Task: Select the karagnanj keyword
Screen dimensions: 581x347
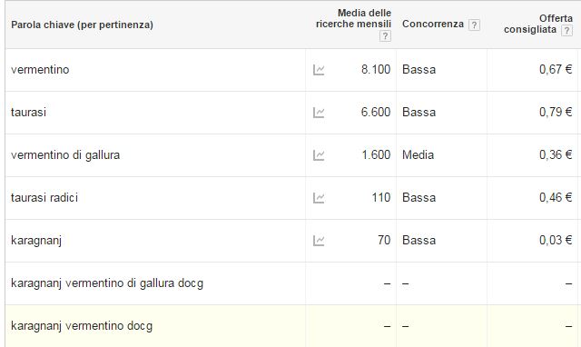Action: tap(36, 241)
